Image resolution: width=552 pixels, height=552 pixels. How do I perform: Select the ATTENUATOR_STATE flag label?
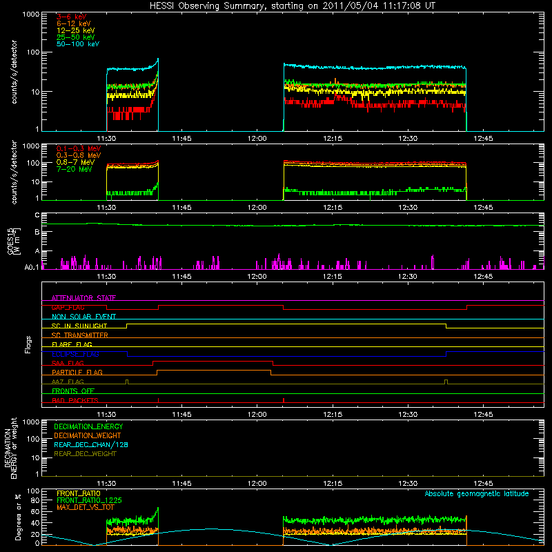[83, 298]
